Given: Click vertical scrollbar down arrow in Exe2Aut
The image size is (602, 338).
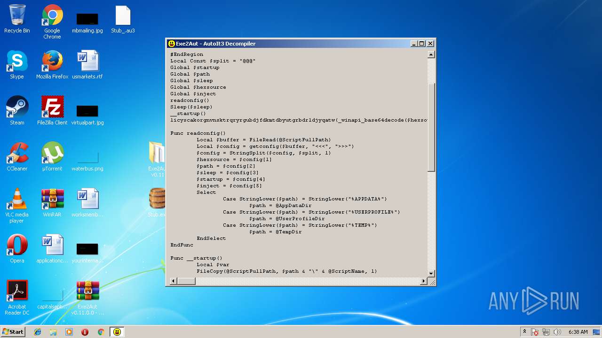Looking at the screenshot, I should point(431,274).
